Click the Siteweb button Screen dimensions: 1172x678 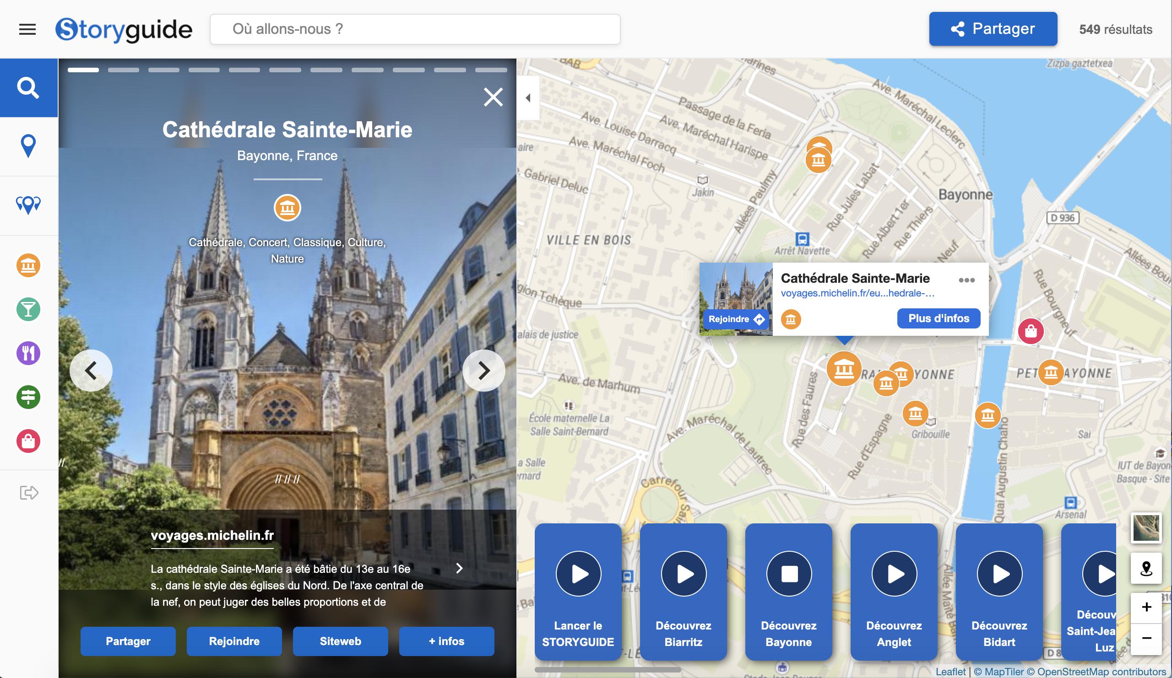click(x=341, y=641)
